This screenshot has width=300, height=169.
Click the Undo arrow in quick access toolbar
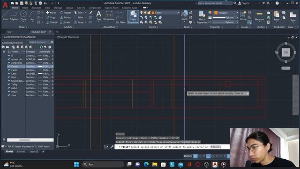click(x=45, y=3)
